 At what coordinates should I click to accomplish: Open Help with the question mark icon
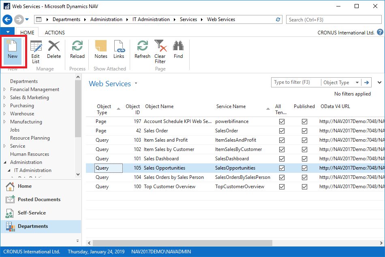(380, 32)
